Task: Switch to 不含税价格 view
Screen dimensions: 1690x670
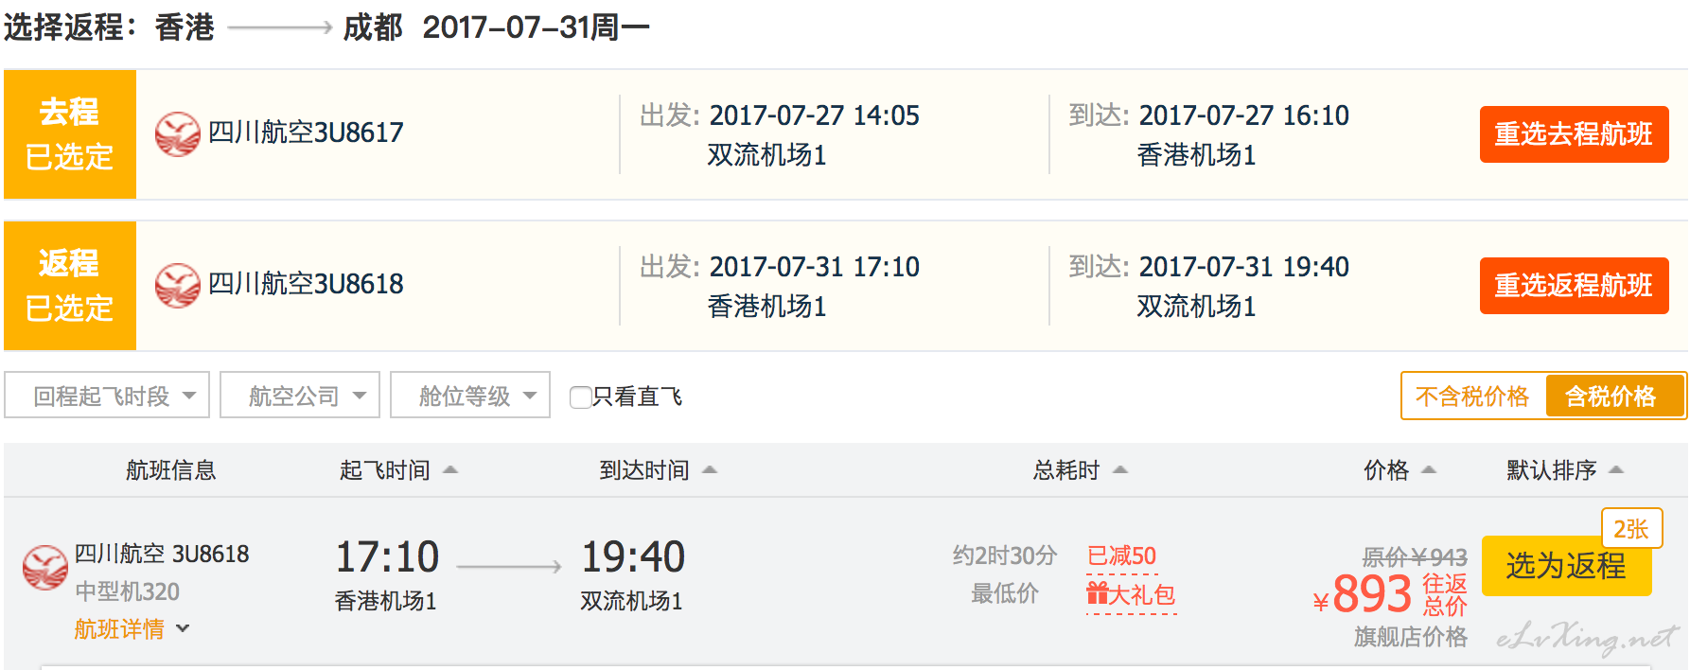Action: pos(1472,397)
